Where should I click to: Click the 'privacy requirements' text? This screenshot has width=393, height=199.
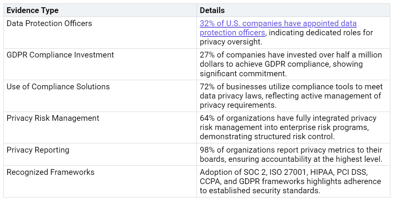[238, 105]
